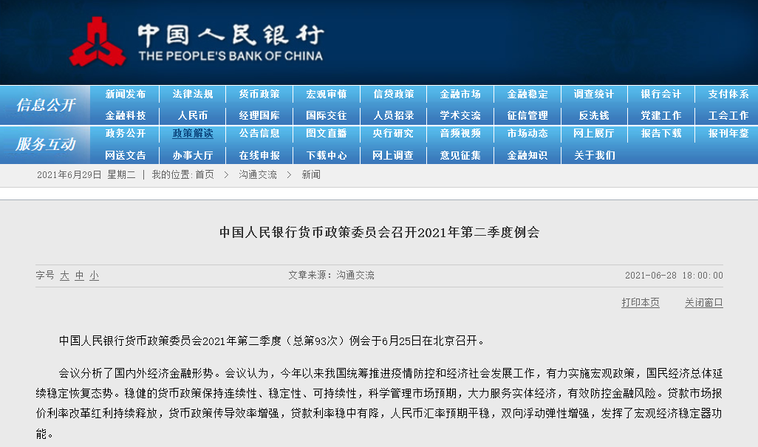The width and height of the screenshot is (758, 447).
Task: Open 人民币 link
Action: coord(192,115)
